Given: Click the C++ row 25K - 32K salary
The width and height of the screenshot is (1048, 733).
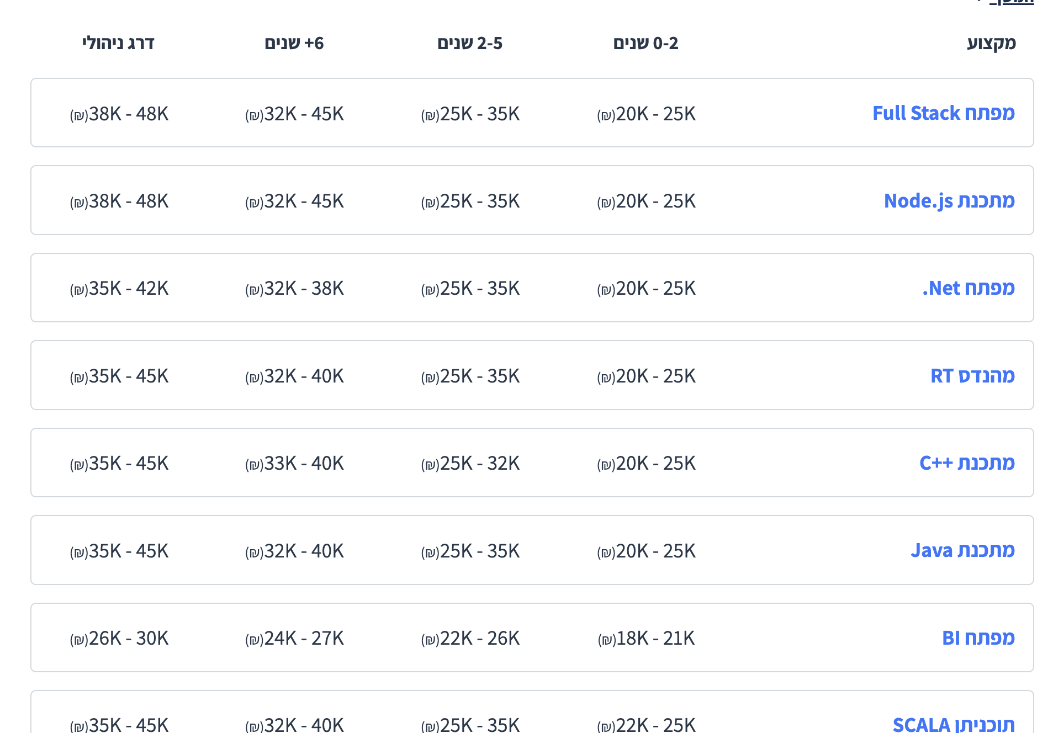Looking at the screenshot, I should click(x=470, y=464).
